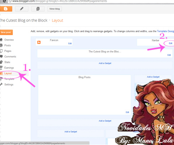The image size is (174, 145).
Task: Open Comments in the sidebar
Action: click(x=10, y=57)
